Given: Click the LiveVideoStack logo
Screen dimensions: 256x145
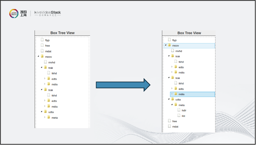Looking at the screenshot, I should 47,13.
